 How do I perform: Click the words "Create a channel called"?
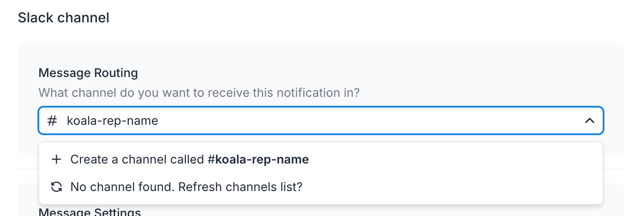click(137, 160)
